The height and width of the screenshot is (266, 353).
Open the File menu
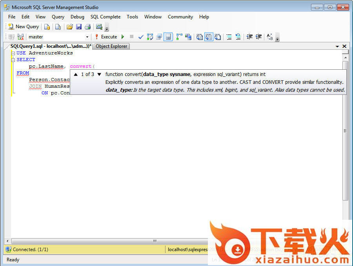(x=12, y=17)
